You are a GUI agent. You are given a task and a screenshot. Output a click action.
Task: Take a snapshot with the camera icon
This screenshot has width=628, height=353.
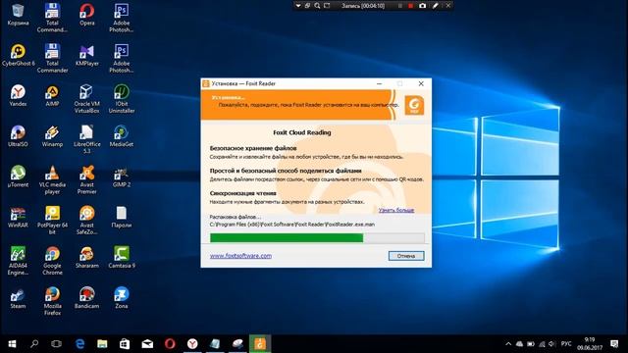click(423, 6)
